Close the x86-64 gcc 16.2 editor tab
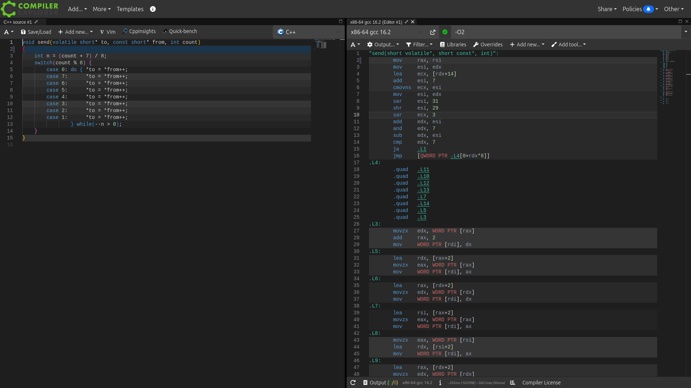The height and width of the screenshot is (388, 691). tap(413, 22)
